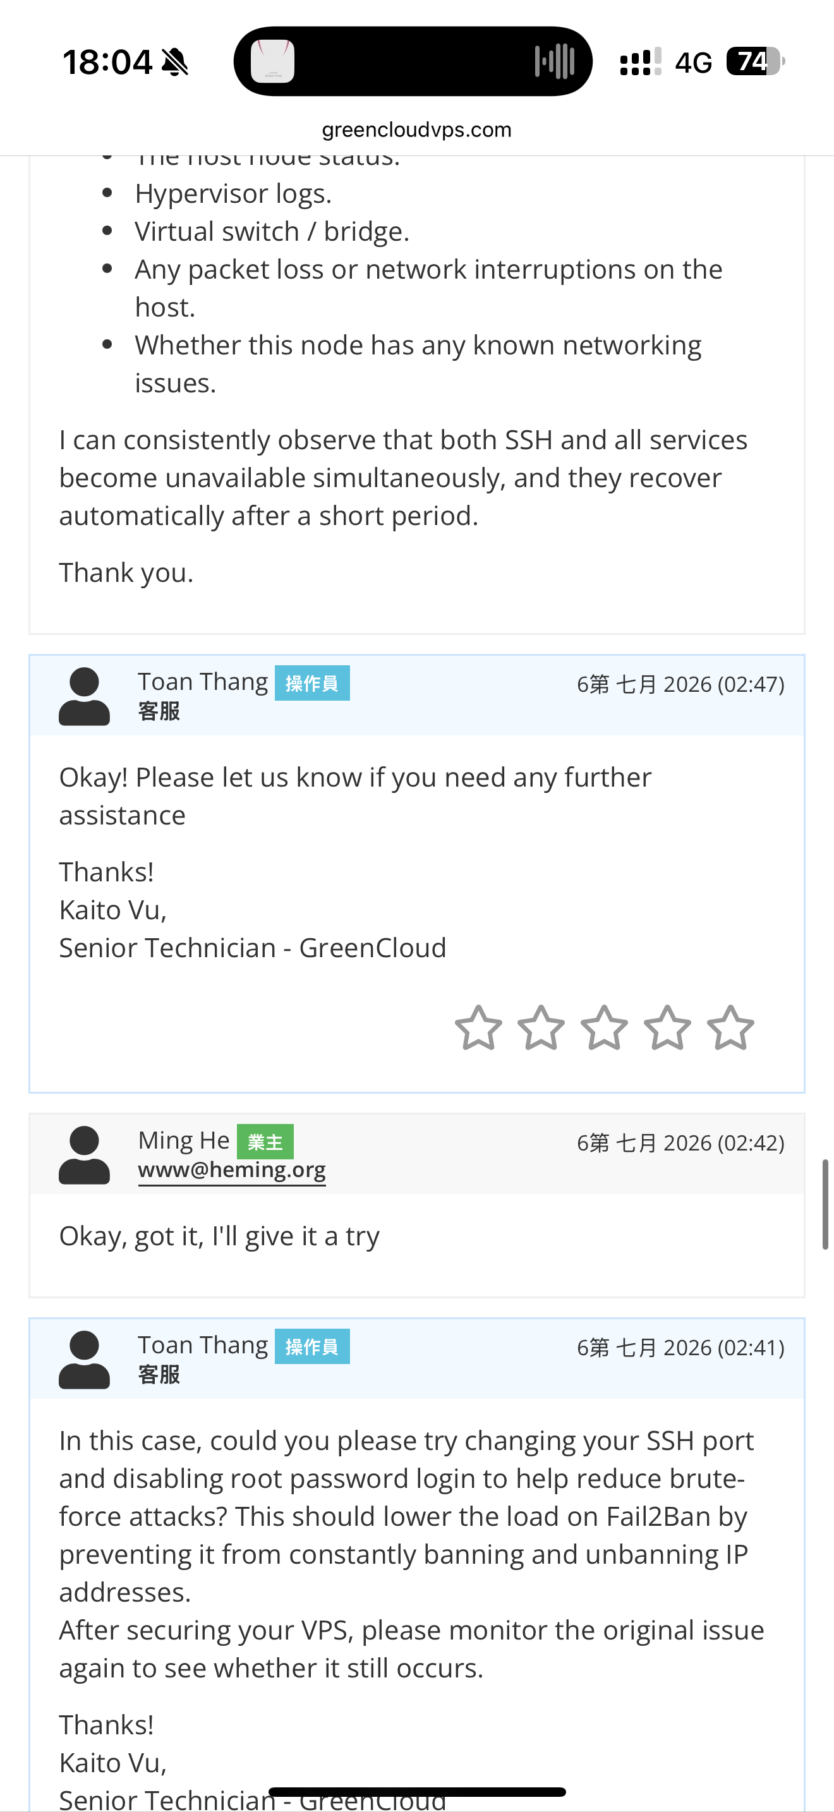Rate the reply with one star

pyautogui.click(x=478, y=1028)
